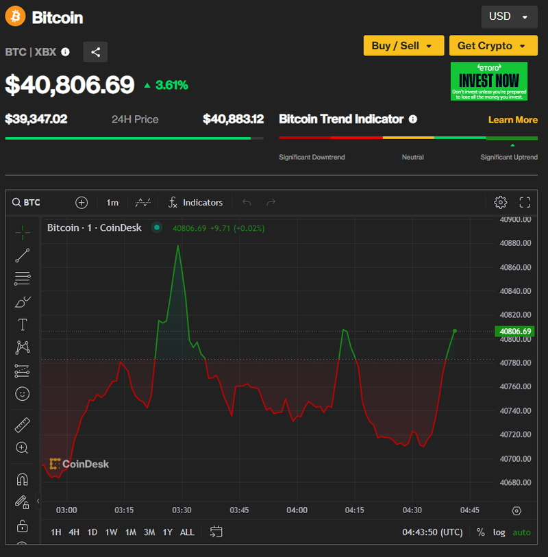Enter fullscreen chart mode
The width and height of the screenshot is (548, 557).
525,202
